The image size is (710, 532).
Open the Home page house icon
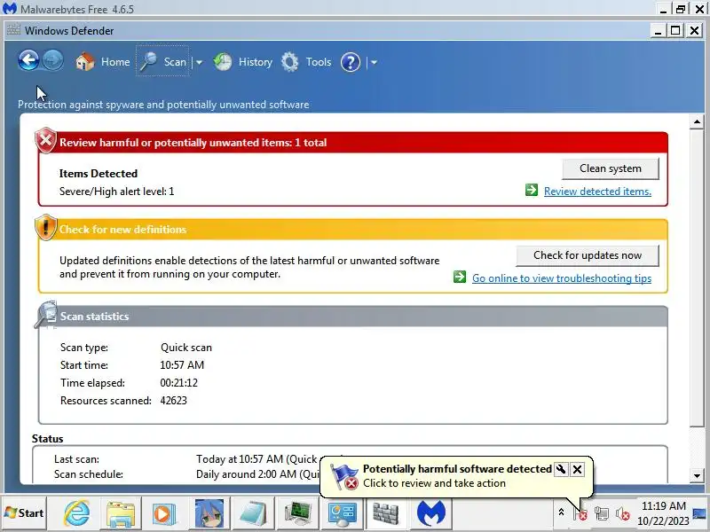(x=84, y=61)
